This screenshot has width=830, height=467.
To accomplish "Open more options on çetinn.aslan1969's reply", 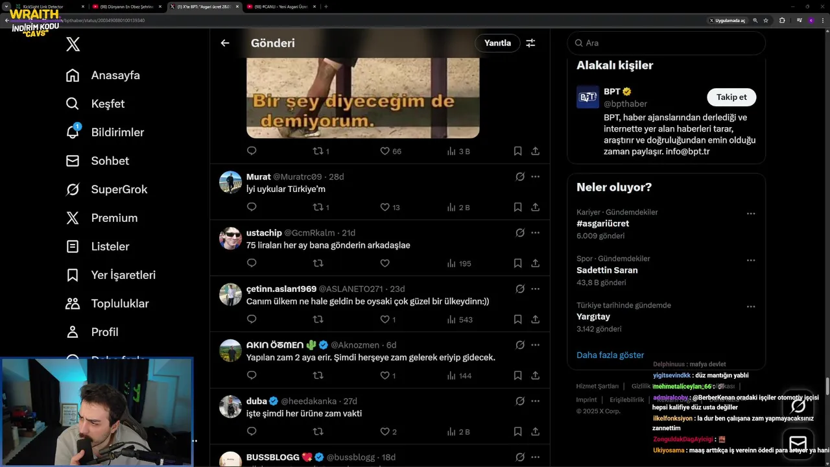I will (536, 289).
